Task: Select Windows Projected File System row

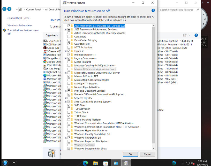Action: coord(91,141)
